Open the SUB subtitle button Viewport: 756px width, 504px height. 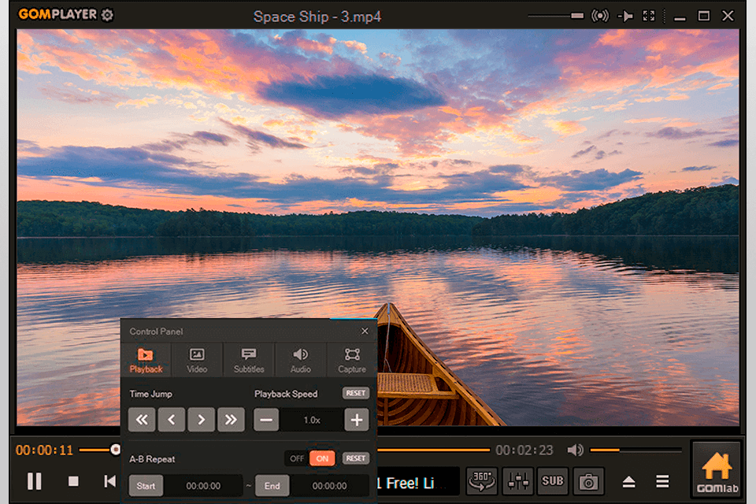[553, 481]
